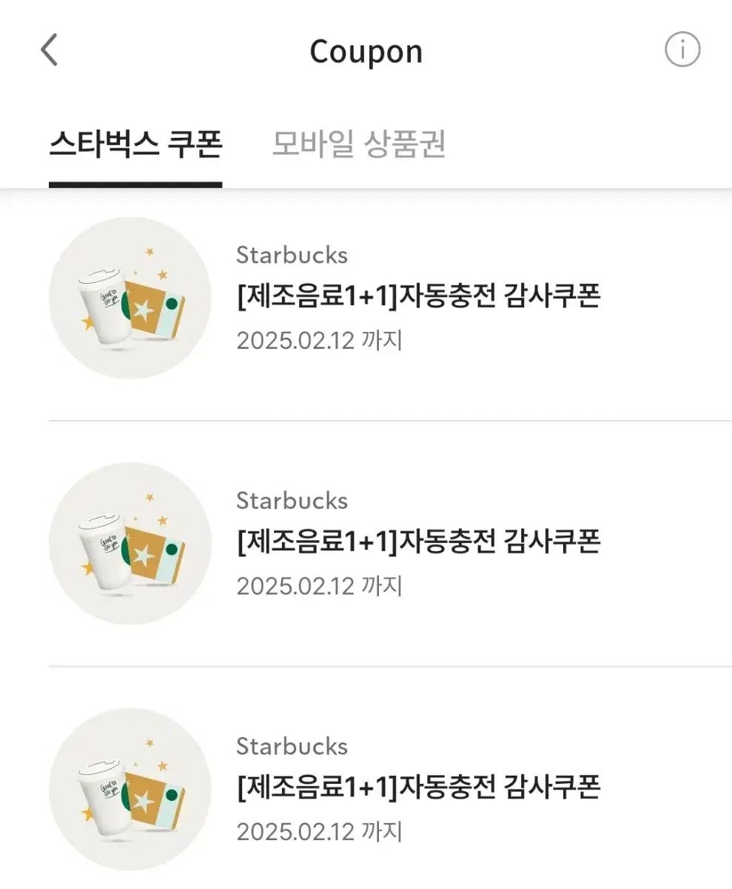This screenshot has width=732, height=889.
Task: Select the Starbucks label on third coupon
Action: 292,746
